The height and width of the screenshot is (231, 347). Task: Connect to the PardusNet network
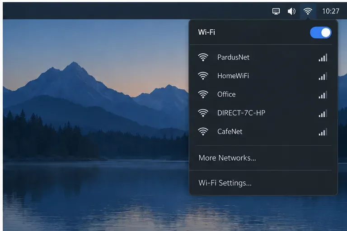(x=233, y=57)
